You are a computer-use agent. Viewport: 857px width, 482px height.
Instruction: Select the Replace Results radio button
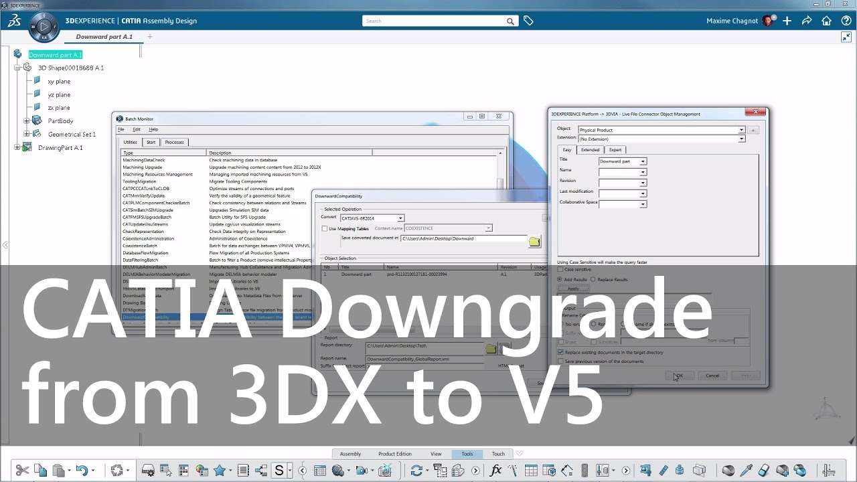pos(593,279)
